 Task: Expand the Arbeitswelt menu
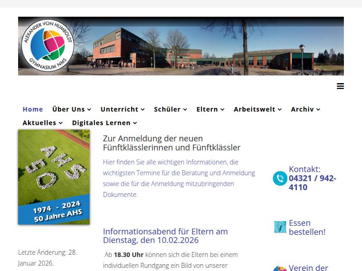pos(257,109)
